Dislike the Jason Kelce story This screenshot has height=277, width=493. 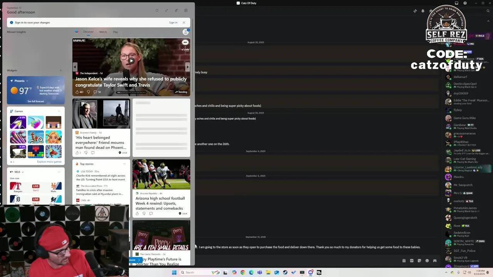pyautogui.click(x=88, y=92)
